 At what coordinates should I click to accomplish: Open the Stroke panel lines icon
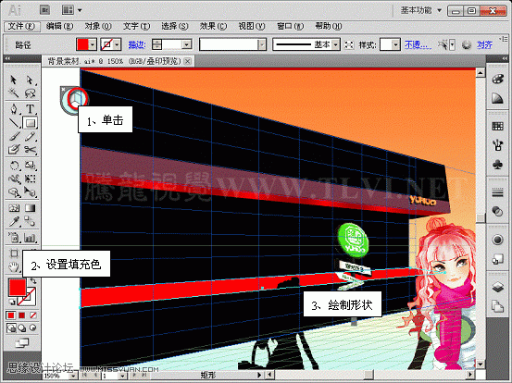pos(497,192)
